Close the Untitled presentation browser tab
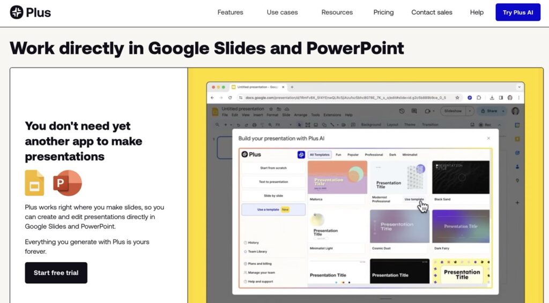The image size is (549, 303). 283,87
